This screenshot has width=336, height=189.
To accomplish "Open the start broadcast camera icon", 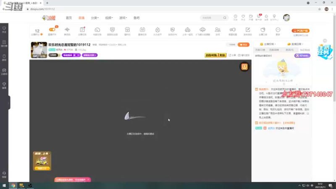I will coord(251,18).
